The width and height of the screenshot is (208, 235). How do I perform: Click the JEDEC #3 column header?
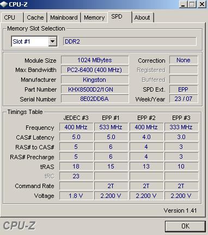76,118
